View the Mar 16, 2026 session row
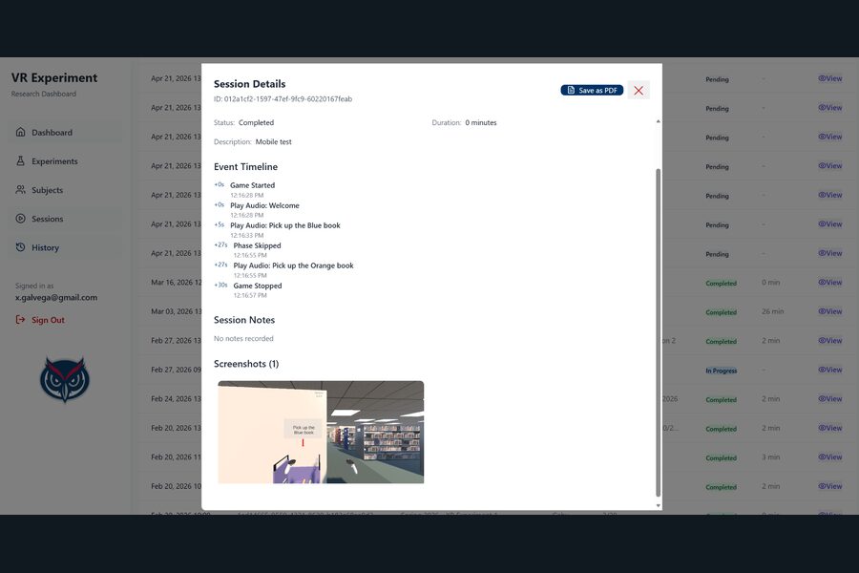This screenshot has height=573, width=859. [830, 283]
